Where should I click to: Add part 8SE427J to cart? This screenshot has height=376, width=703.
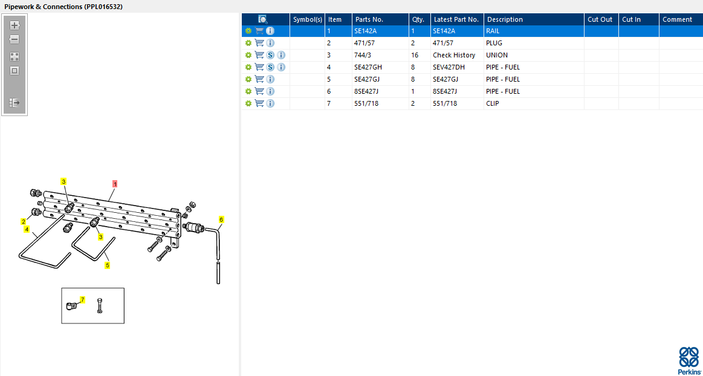click(259, 91)
